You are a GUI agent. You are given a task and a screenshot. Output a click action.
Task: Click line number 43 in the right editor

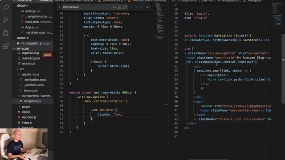[176, 119]
